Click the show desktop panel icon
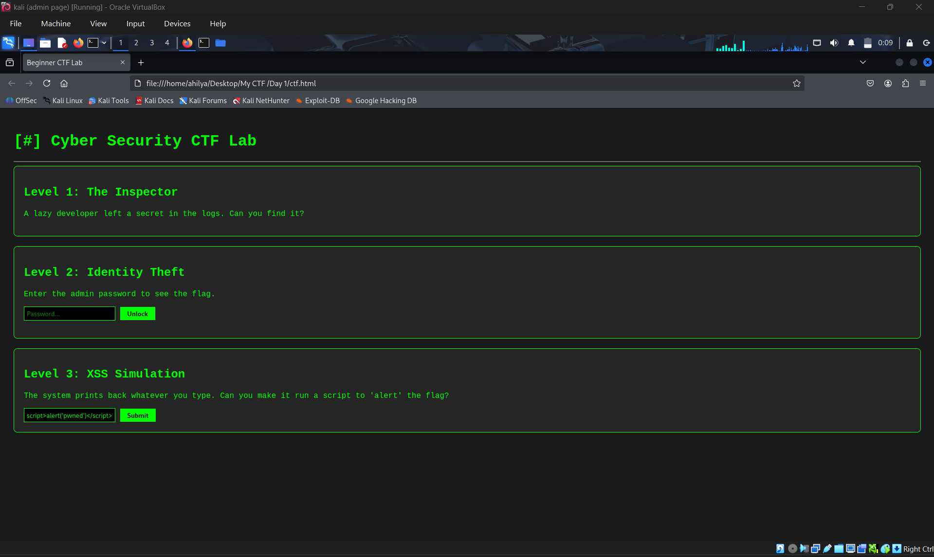Image resolution: width=934 pixels, height=557 pixels. tap(29, 43)
